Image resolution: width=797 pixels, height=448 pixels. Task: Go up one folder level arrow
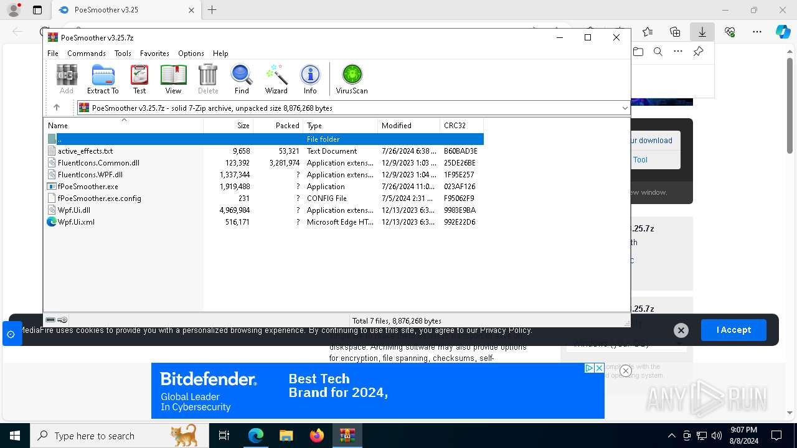(x=57, y=108)
